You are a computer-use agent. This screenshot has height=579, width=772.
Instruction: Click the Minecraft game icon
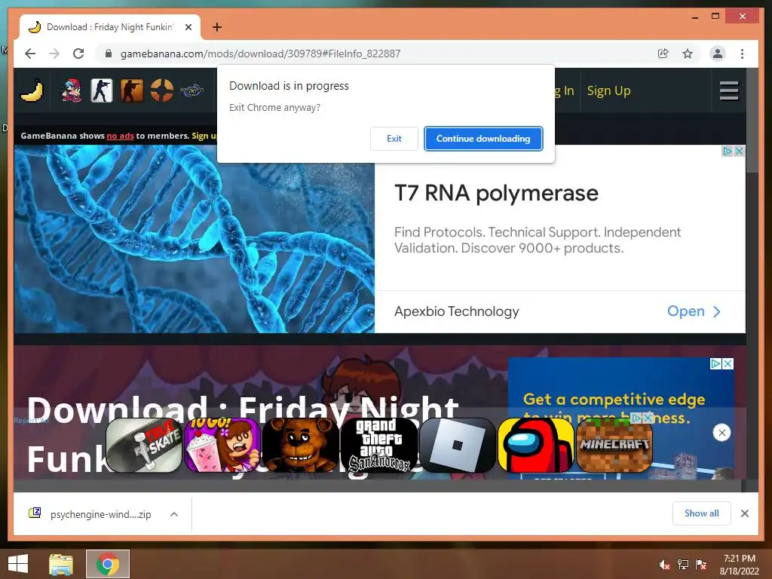(614, 445)
